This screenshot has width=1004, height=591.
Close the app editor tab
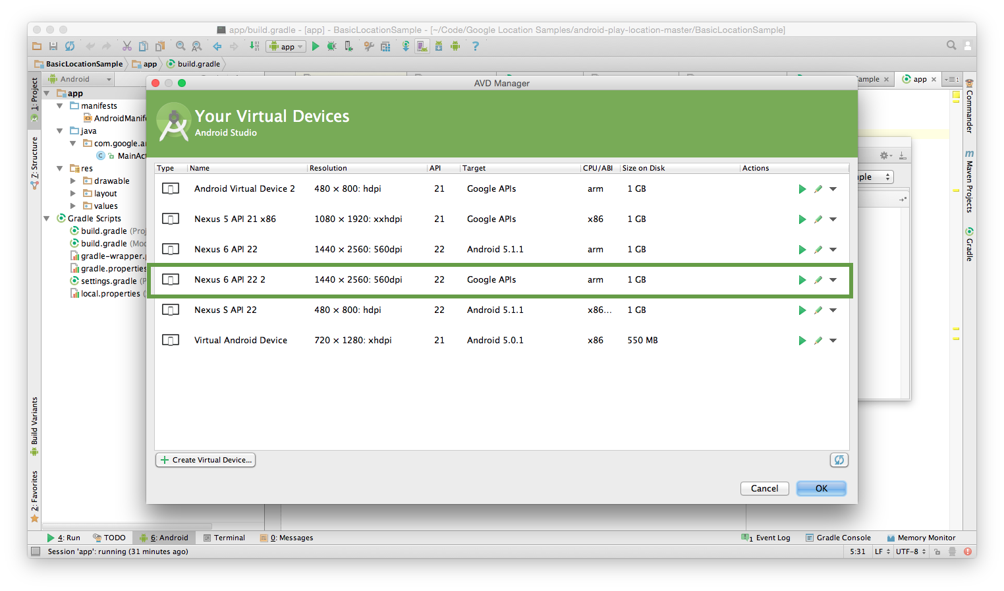[934, 79]
